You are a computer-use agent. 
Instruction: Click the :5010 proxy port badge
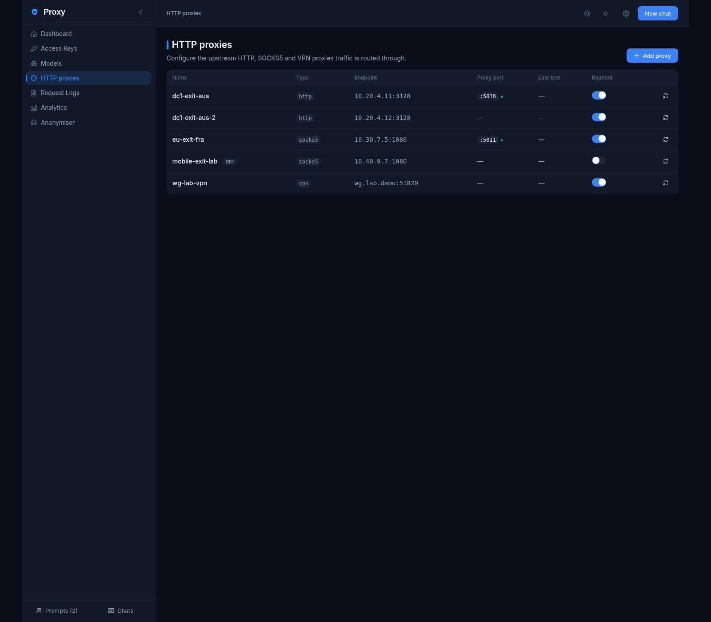(x=488, y=96)
